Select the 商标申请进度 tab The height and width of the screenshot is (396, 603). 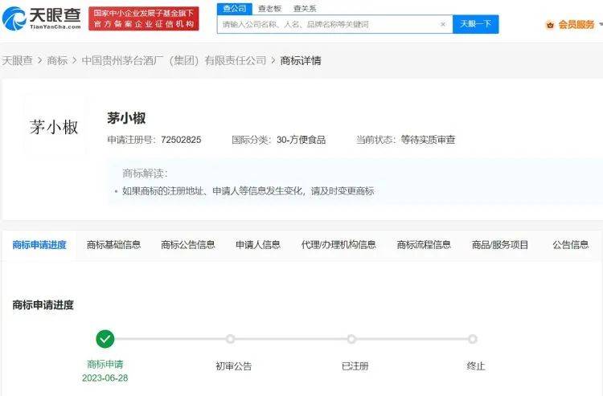point(39,245)
